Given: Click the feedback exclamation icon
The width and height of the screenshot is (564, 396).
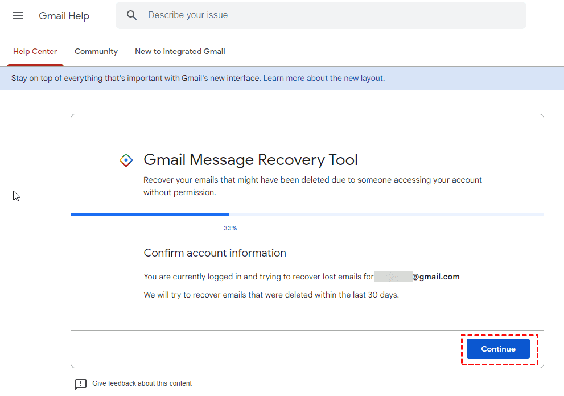Looking at the screenshot, I should click(x=81, y=384).
